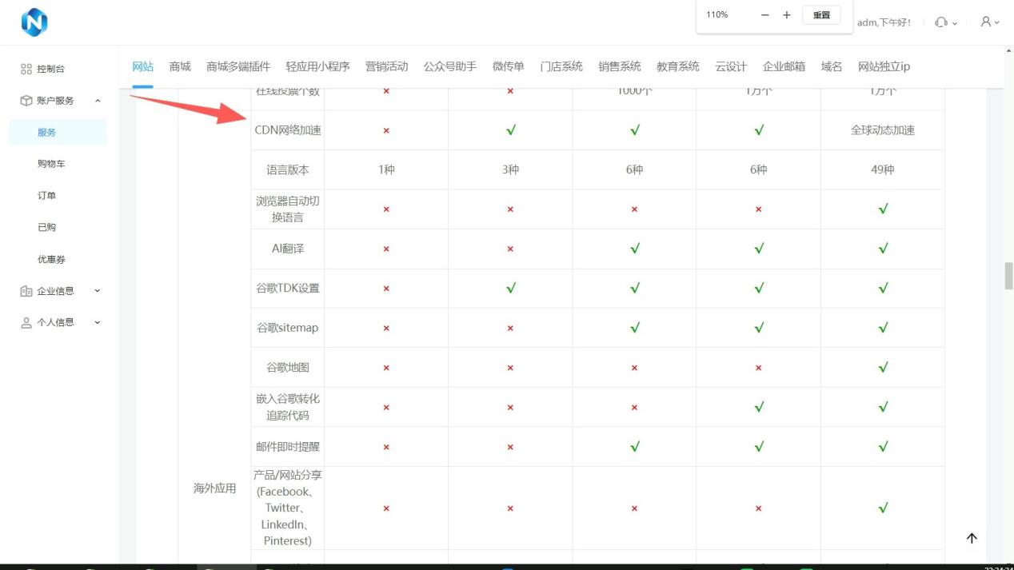Switch to the 商城 tab
This screenshot has height=570, width=1014.
tap(180, 66)
